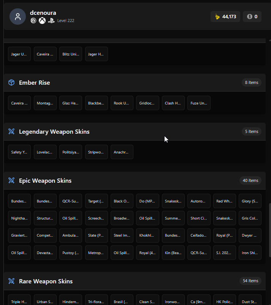Open the "Safety Y..." legendary skin
Viewport: 271px width, 305px height.
click(x=19, y=152)
